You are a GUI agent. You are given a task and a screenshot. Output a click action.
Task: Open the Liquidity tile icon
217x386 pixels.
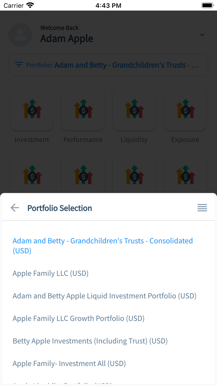coord(134,109)
